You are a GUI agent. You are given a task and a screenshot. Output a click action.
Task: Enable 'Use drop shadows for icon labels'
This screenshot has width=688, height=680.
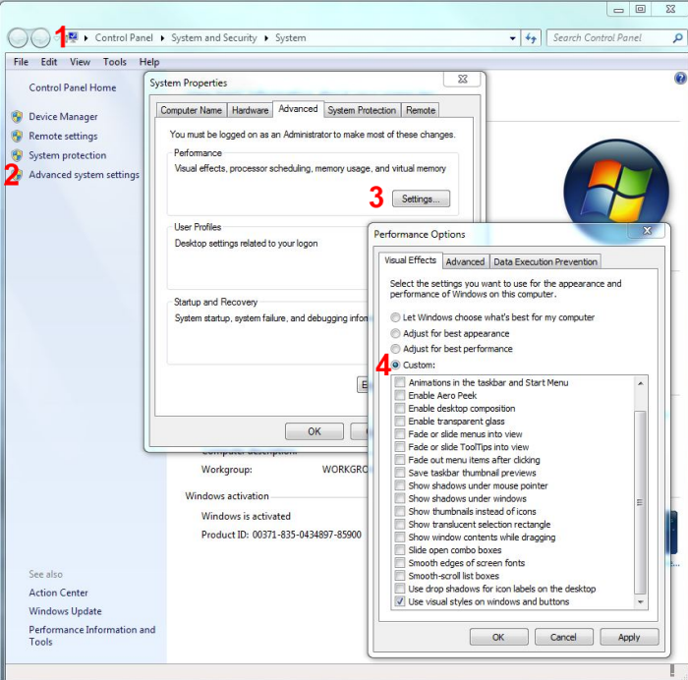tap(400, 589)
